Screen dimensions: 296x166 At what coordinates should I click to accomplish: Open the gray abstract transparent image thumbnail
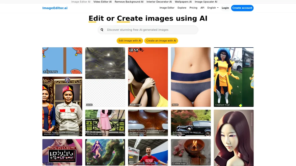tap(105, 77)
